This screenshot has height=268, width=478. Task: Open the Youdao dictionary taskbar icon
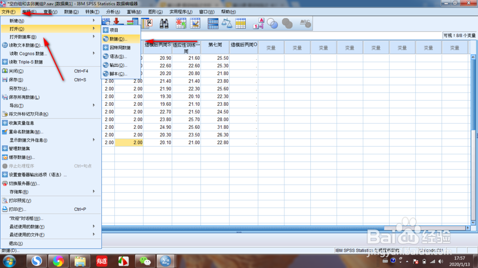tap(101, 261)
